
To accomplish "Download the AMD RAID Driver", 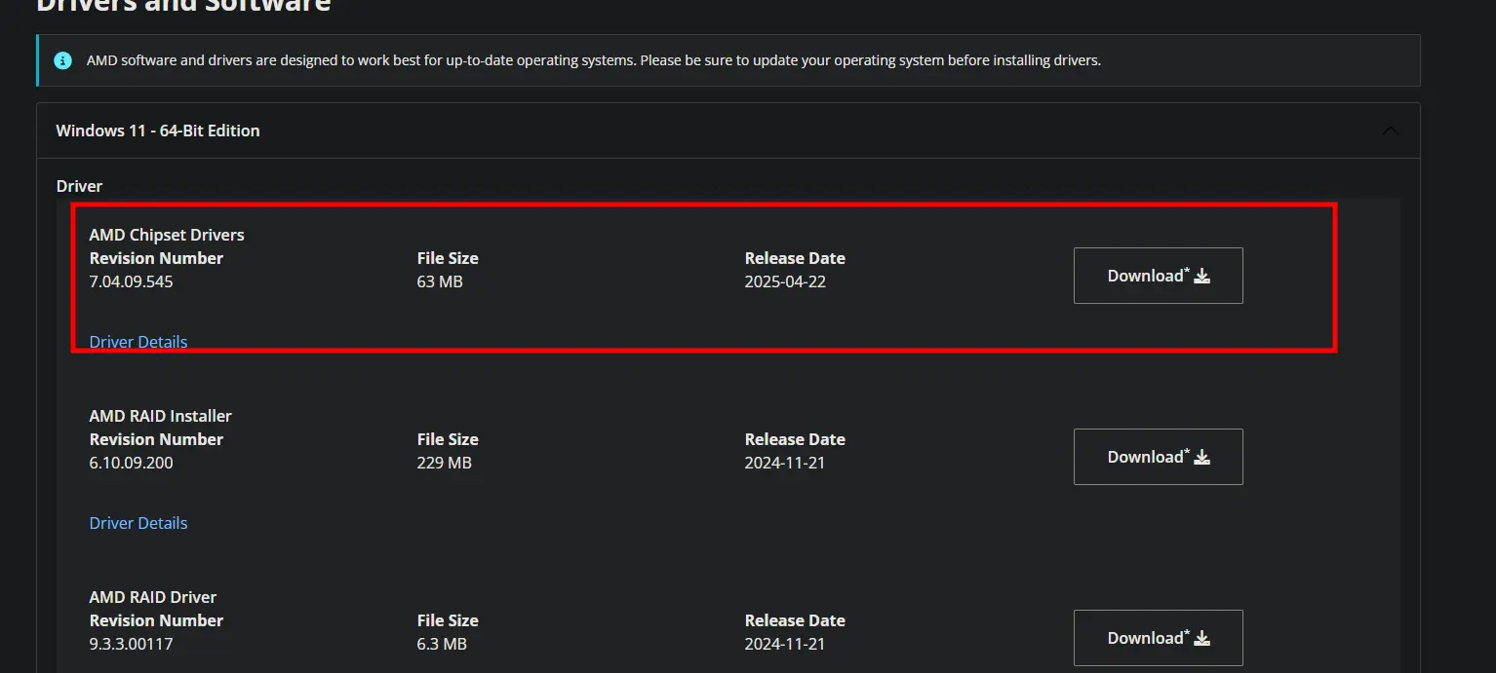I will 1158,638.
